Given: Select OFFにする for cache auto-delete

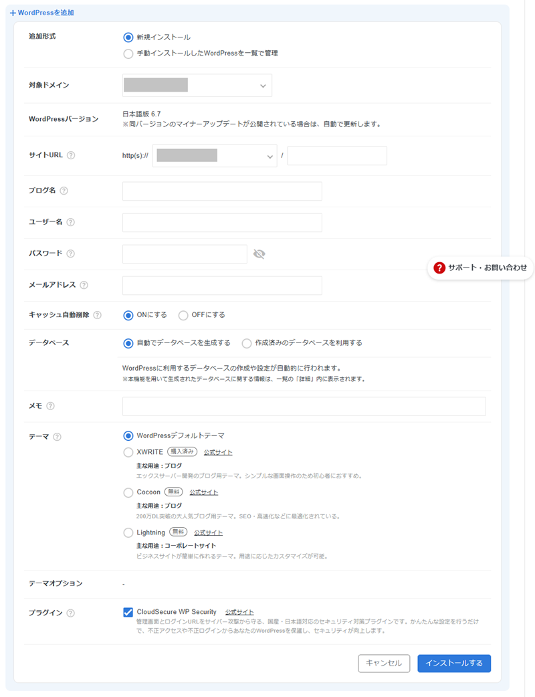Looking at the screenshot, I should pyautogui.click(x=183, y=315).
